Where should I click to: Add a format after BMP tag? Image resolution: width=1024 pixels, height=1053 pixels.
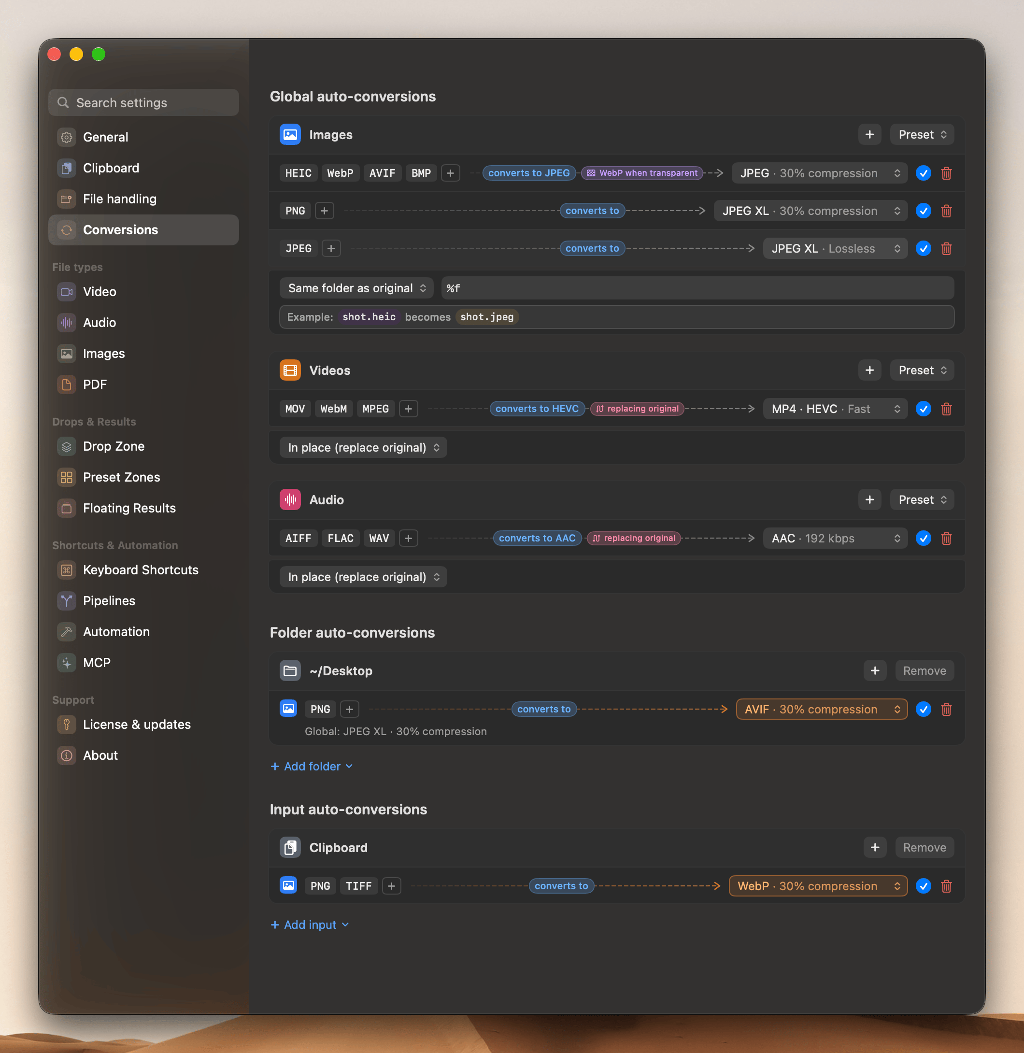click(450, 173)
